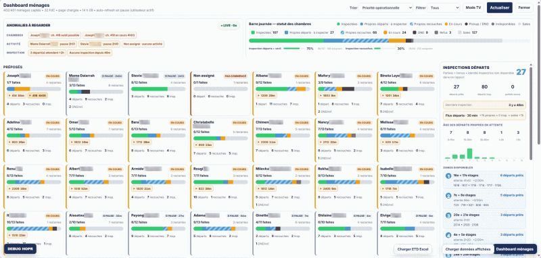The height and width of the screenshot is (258, 541).
Task: Click Mame Dalarrah's PAUSE badge
Action: point(112,76)
